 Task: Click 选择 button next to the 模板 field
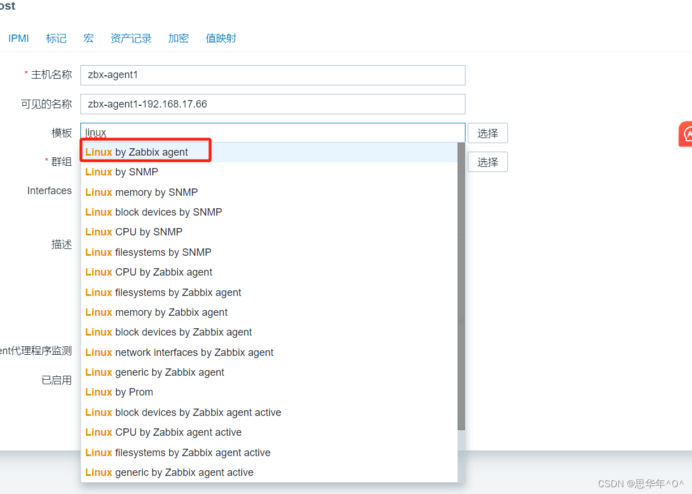tap(488, 133)
